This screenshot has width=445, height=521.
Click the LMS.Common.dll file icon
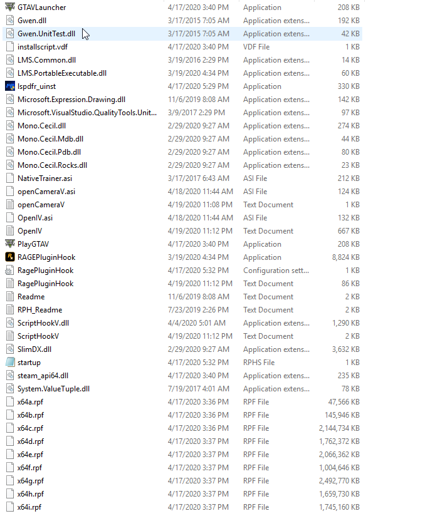pyautogui.click(x=10, y=60)
